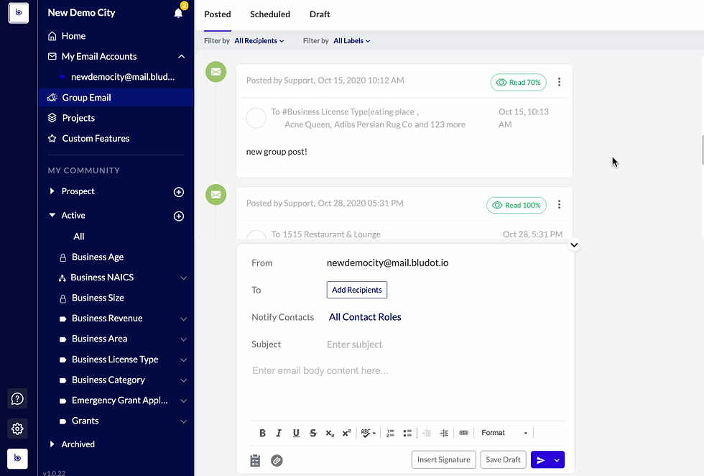This screenshot has width=704, height=476.
Task: Open Group Email in sidebar
Action: click(x=116, y=98)
